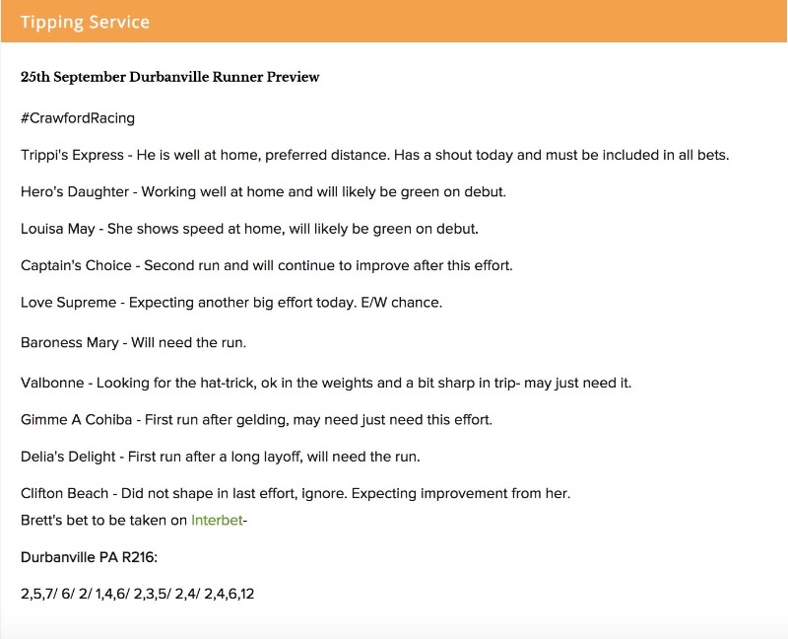
Task: Click the Louisa May runner comment
Action: (x=248, y=229)
